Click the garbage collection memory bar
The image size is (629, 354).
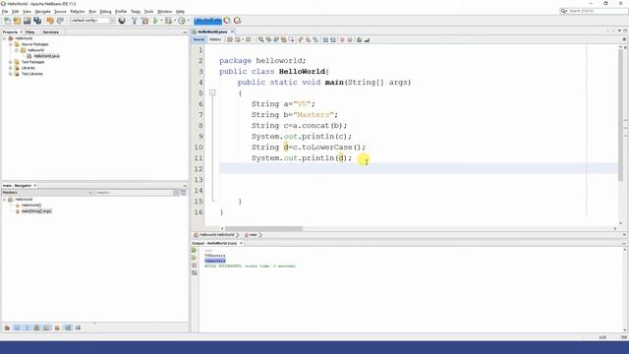(x=207, y=21)
